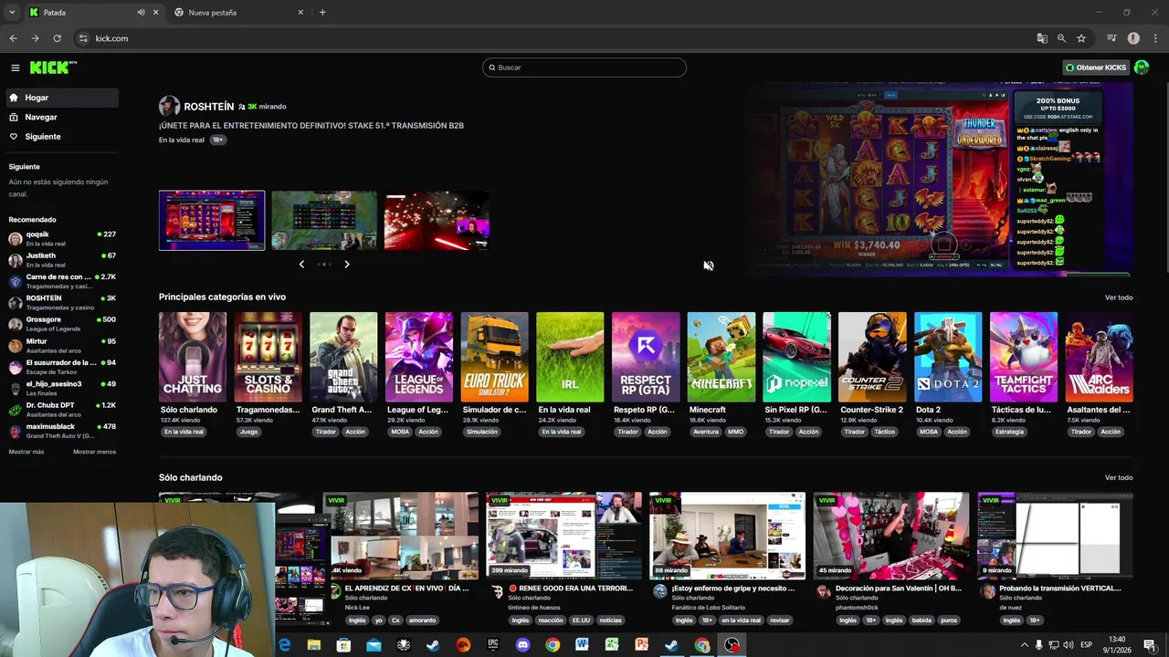Expand recommended list with Mostrar más

tap(26, 452)
